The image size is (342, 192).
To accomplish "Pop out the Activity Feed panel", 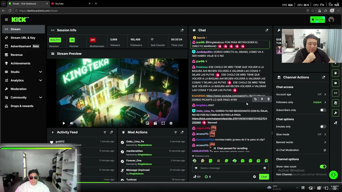I will (111, 132).
